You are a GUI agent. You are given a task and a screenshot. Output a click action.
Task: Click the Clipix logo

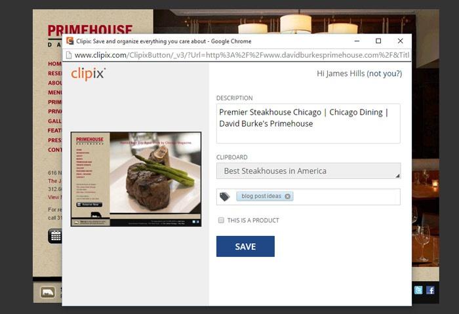pyautogui.click(x=88, y=73)
